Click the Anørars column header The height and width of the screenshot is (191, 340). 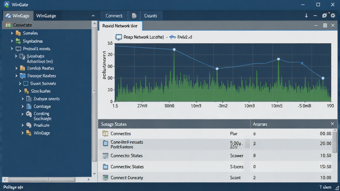click(x=260, y=124)
